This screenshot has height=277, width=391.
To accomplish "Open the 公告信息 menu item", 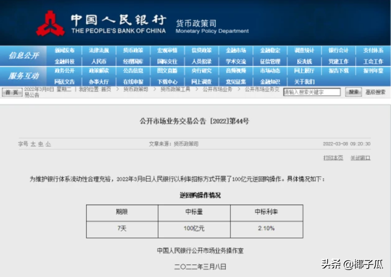I will (133, 71).
